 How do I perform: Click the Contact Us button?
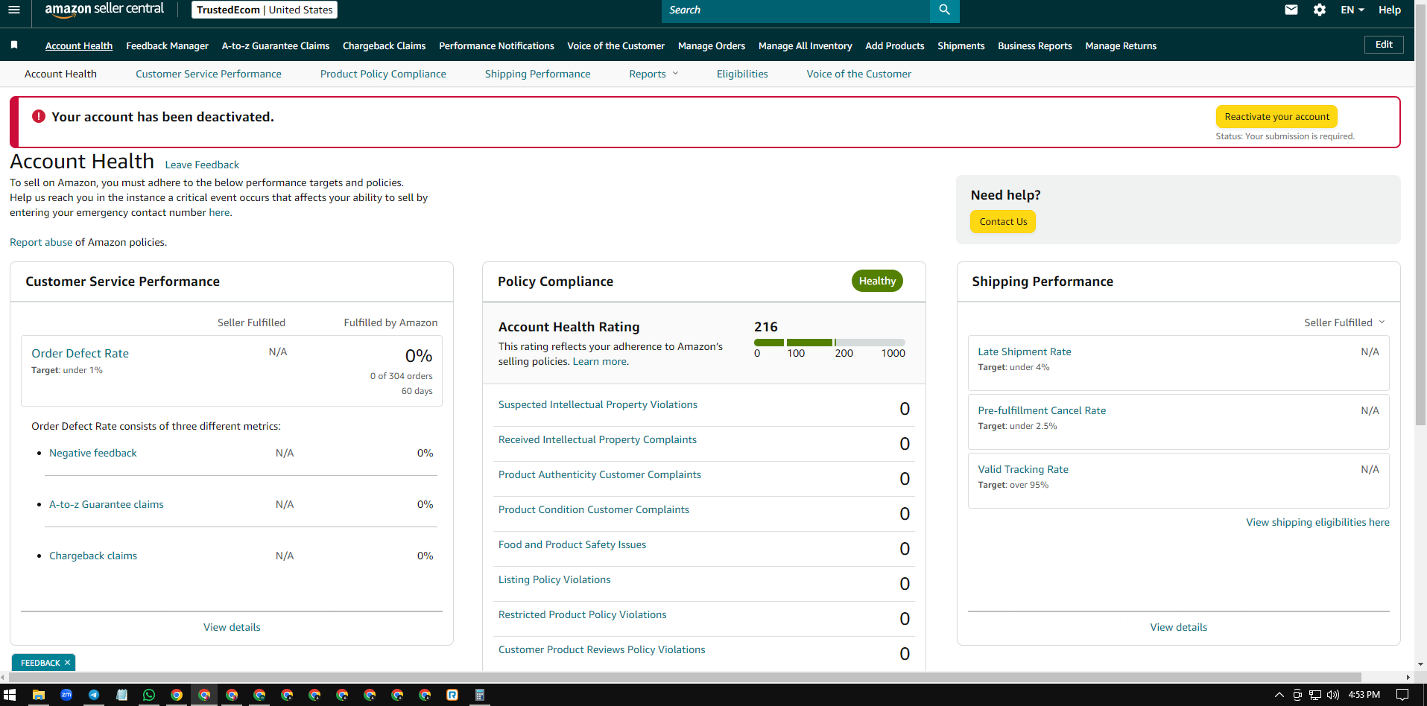coord(1003,222)
